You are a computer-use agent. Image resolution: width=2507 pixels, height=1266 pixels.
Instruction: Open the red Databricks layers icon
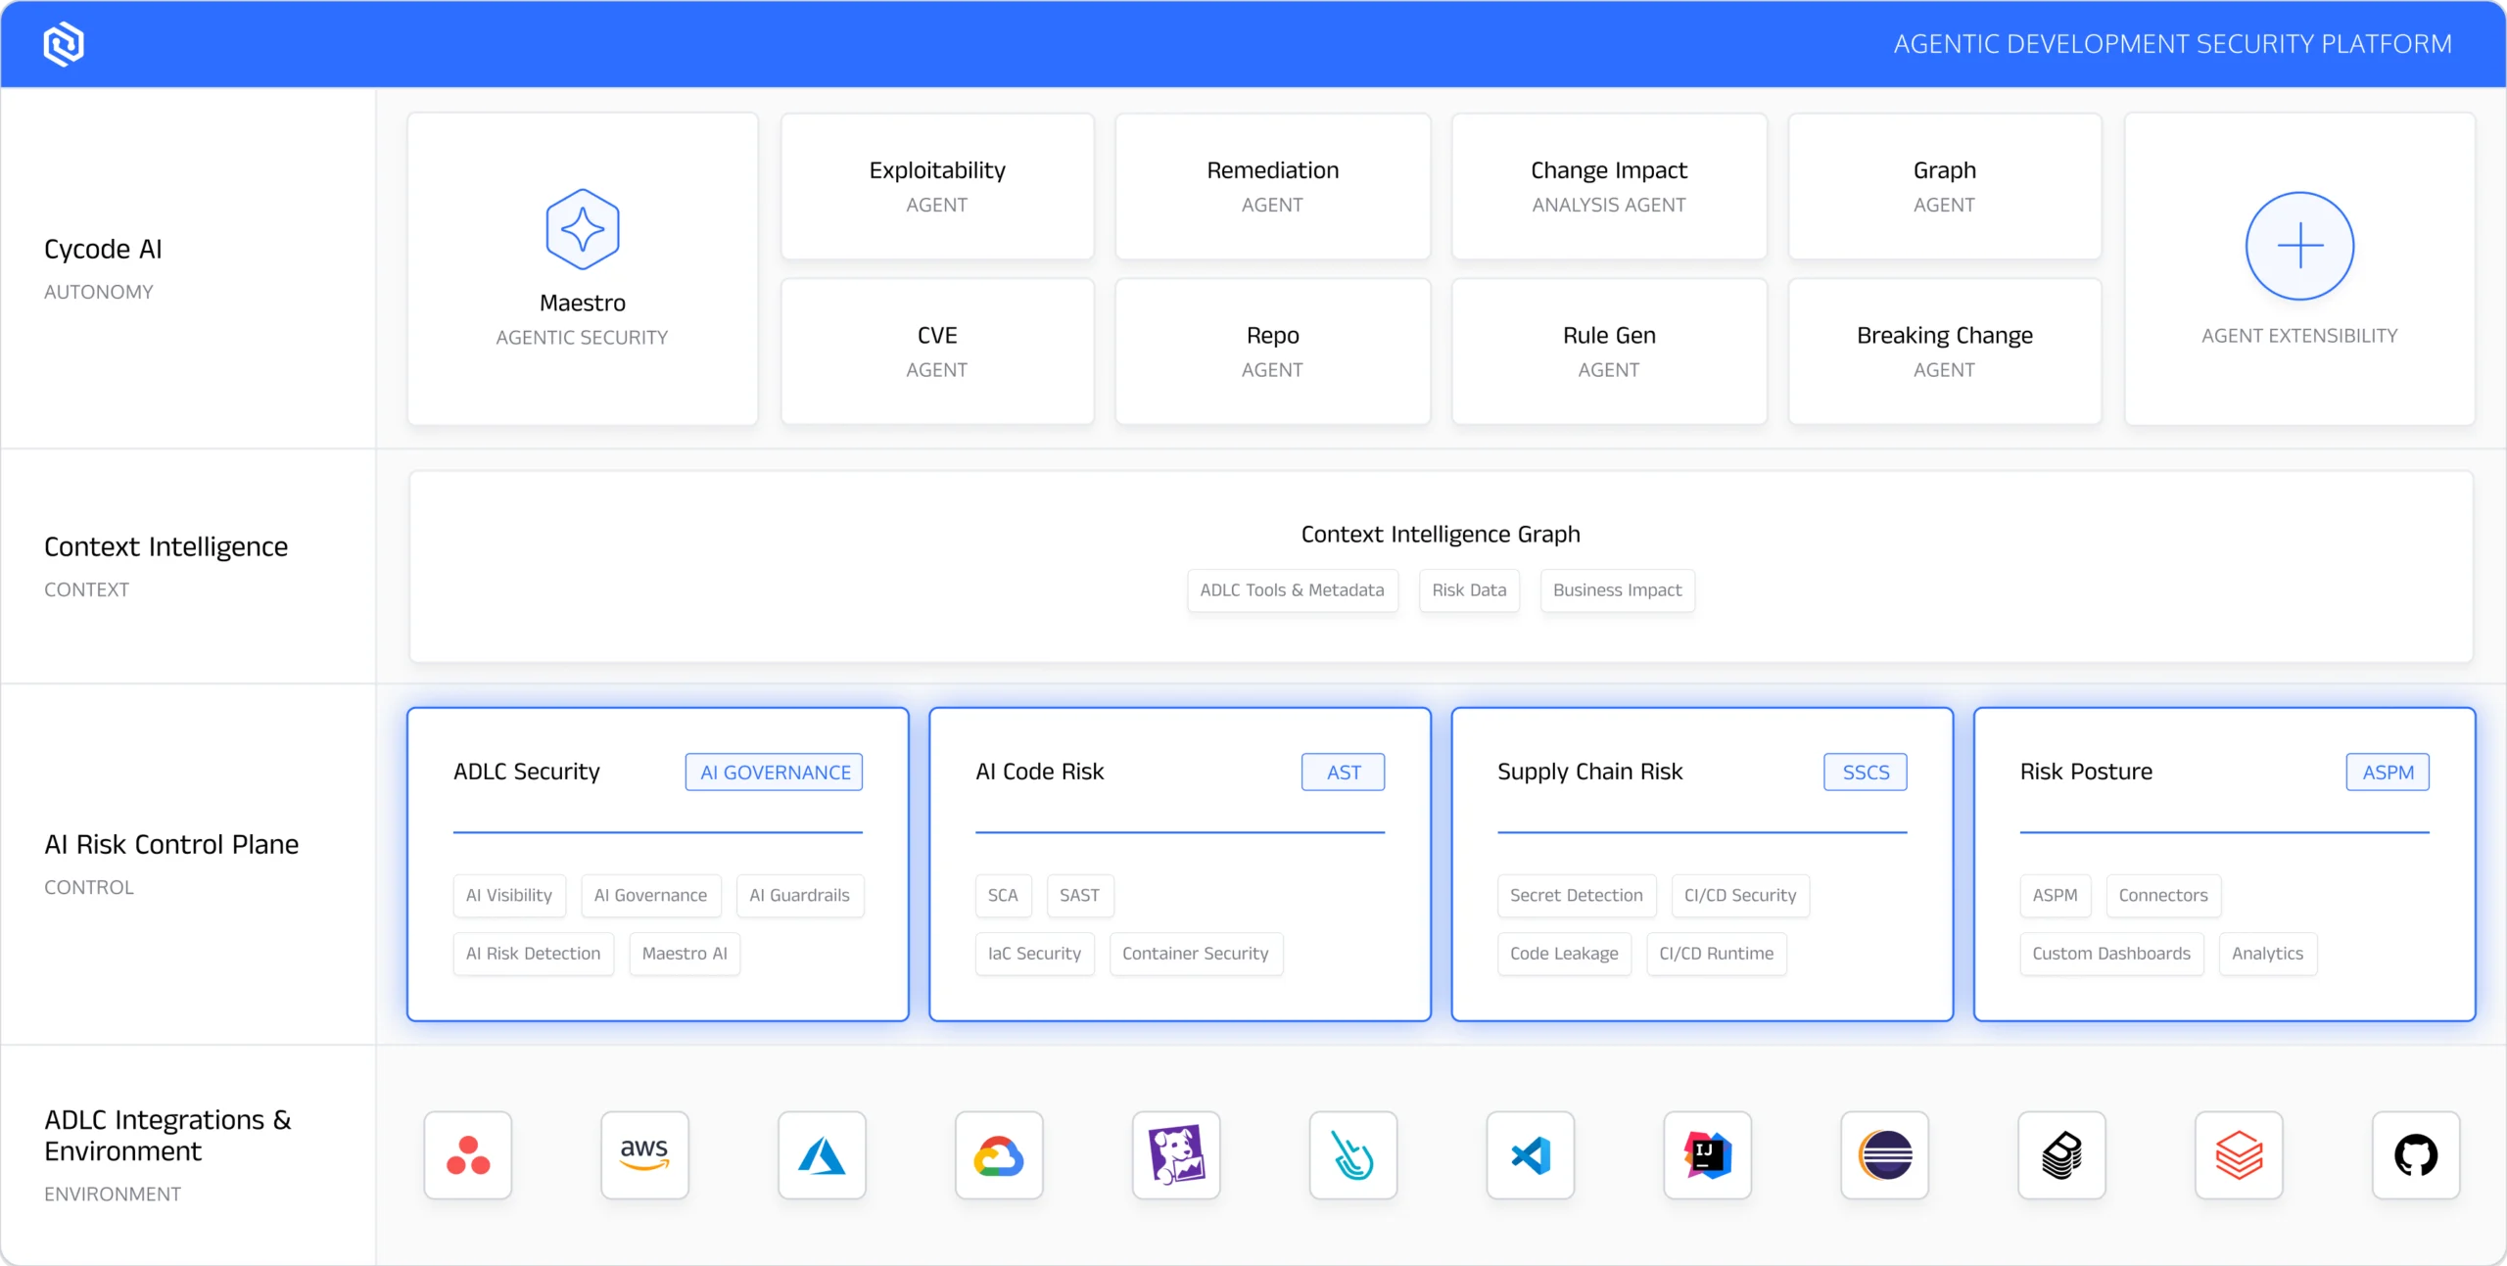point(2240,1155)
